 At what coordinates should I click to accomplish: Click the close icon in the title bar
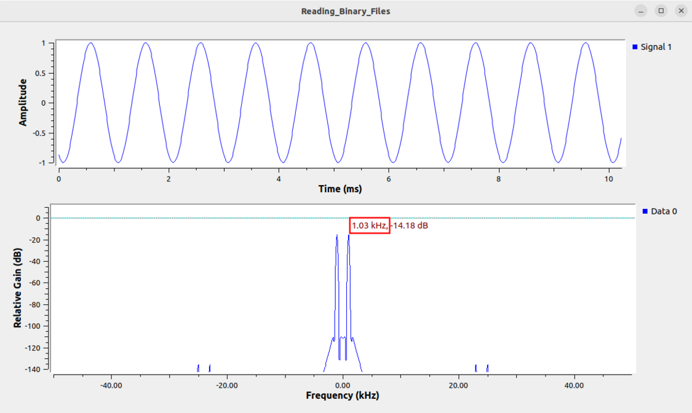pos(681,10)
